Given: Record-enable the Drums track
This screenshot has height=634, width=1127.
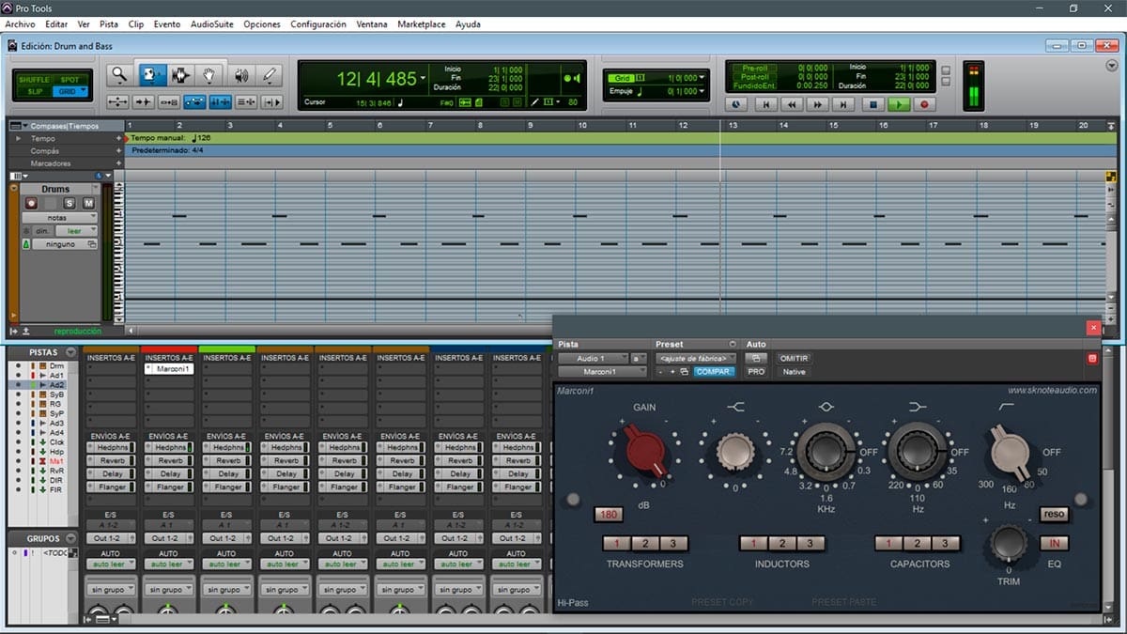Looking at the screenshot, I should pos(31,203).
